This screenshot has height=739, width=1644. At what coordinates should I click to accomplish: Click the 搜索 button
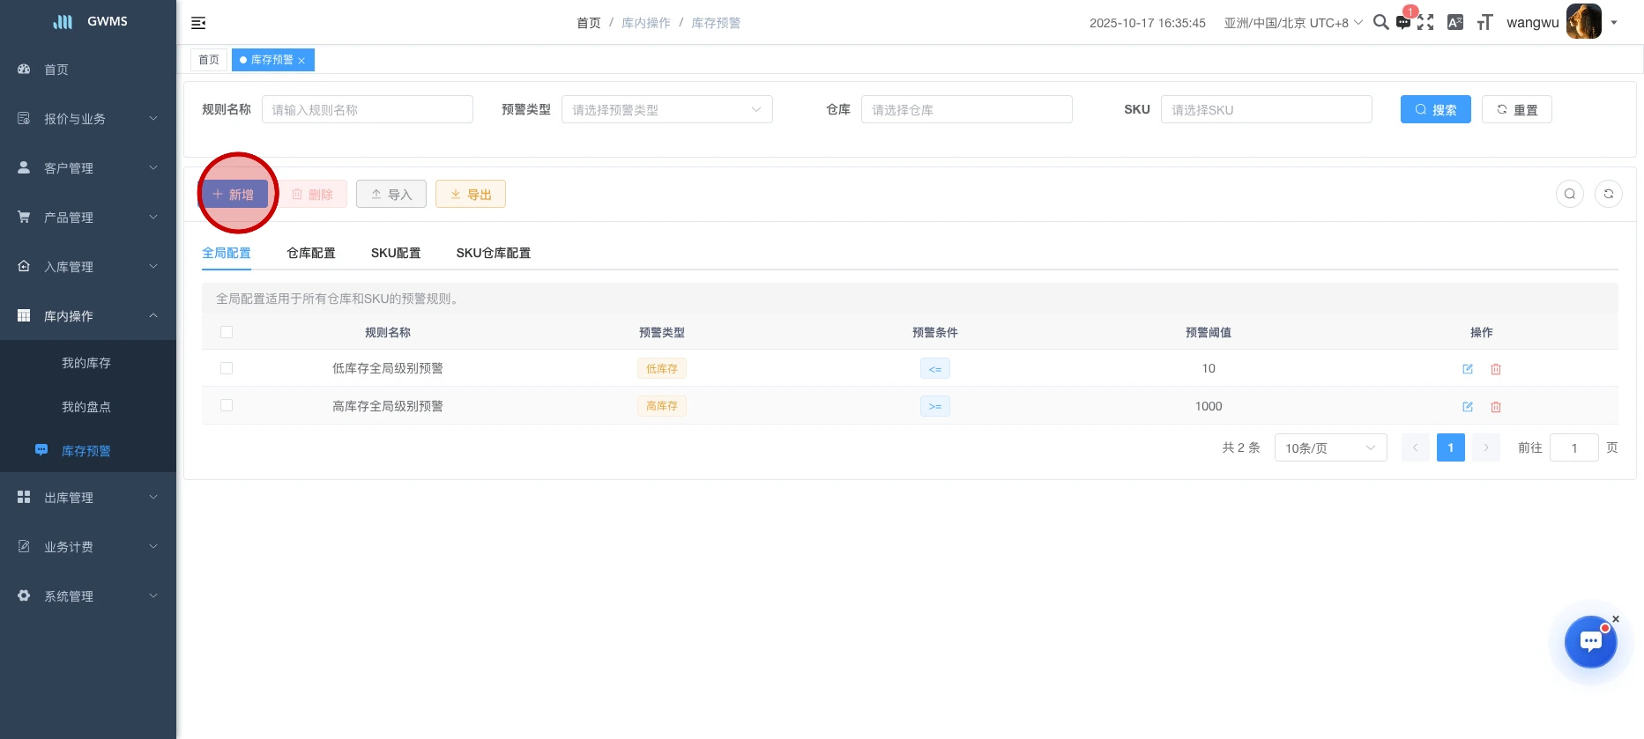coord(1435,109)
